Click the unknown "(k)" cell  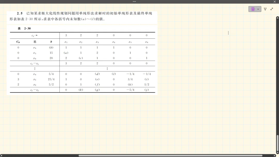81,90
